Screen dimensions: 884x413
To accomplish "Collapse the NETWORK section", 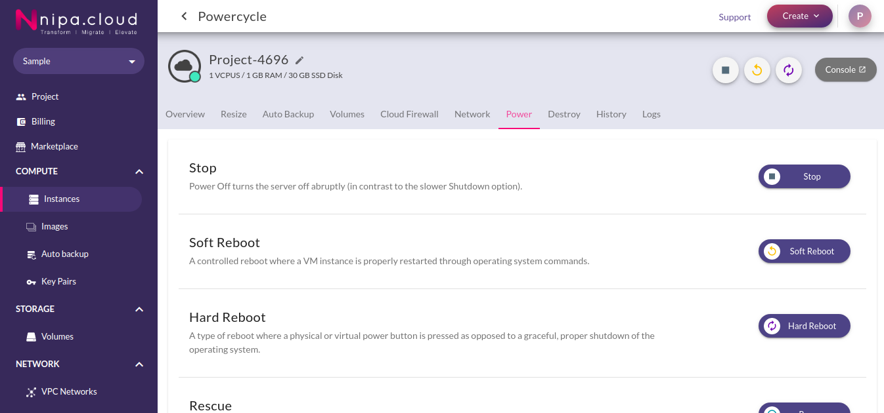I will [x=139, y=364].
